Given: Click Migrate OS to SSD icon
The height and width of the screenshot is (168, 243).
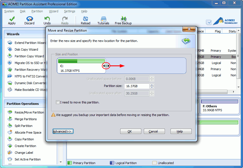Looking at the screenshot, I should tap(10, 63).
